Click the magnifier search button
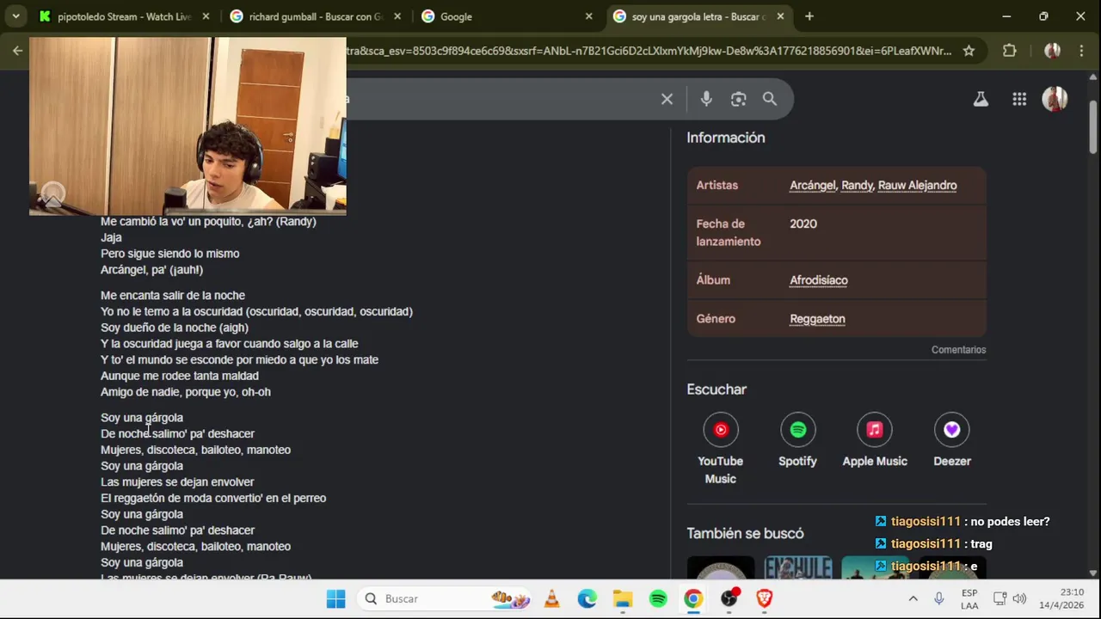Viewport: 1101px width, 619px height. 770,99
